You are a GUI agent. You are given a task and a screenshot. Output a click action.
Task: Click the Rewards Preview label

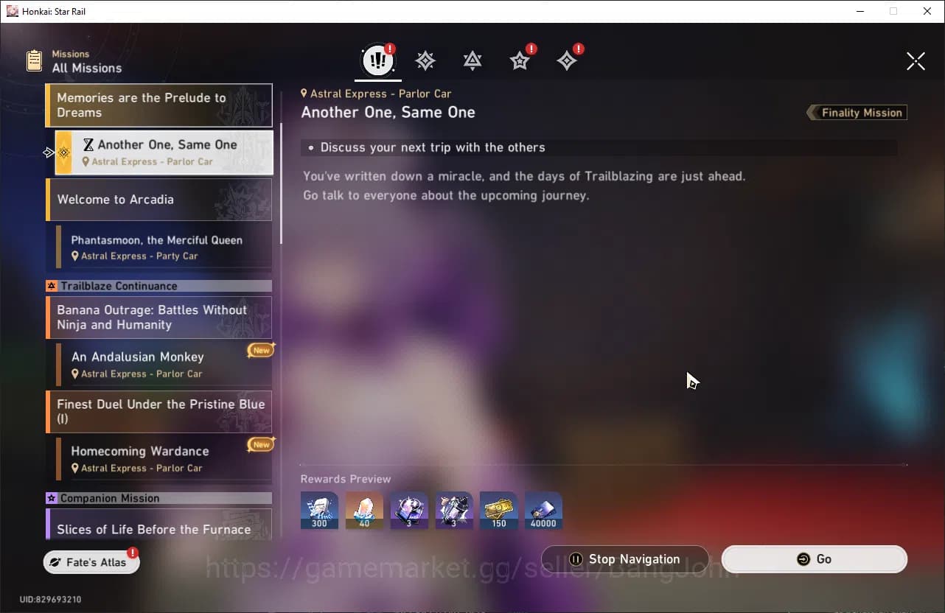pyautogui.click(x=346, y=479)
